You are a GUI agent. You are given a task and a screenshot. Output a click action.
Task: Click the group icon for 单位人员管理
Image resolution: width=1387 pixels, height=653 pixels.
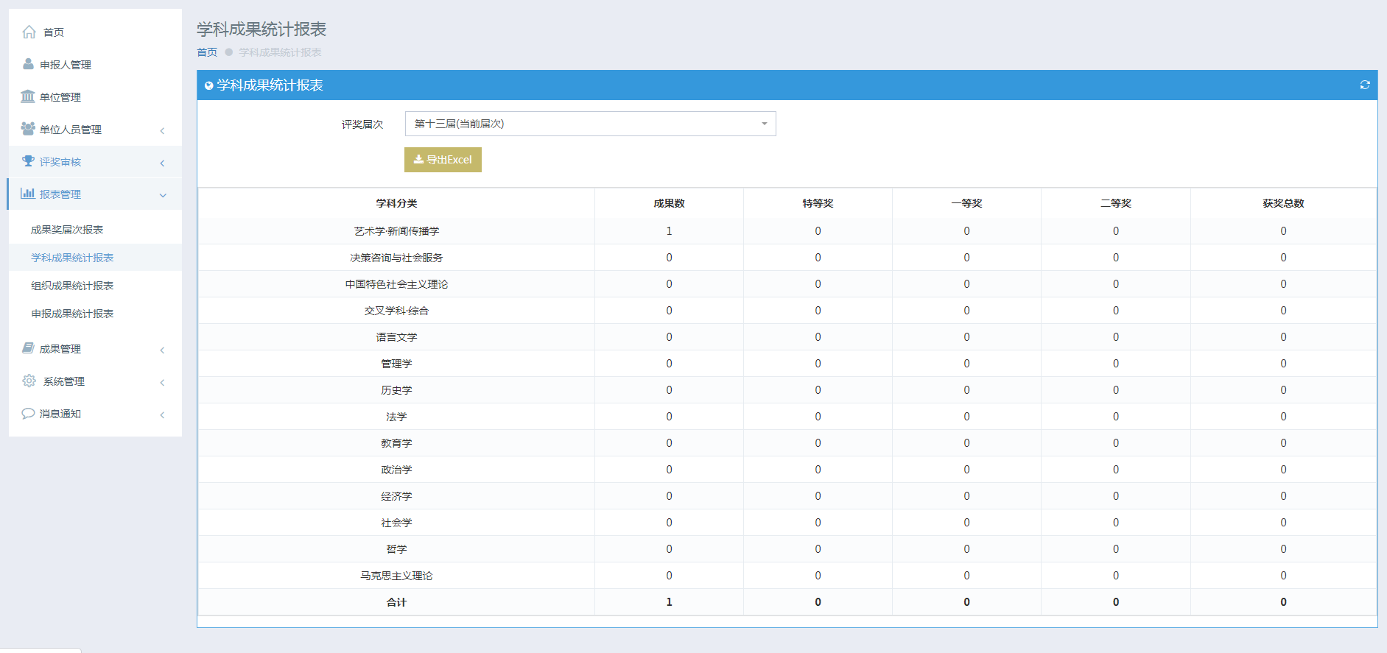pos(28,129)
